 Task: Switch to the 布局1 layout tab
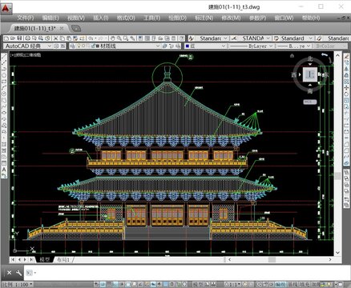(63, 259)
